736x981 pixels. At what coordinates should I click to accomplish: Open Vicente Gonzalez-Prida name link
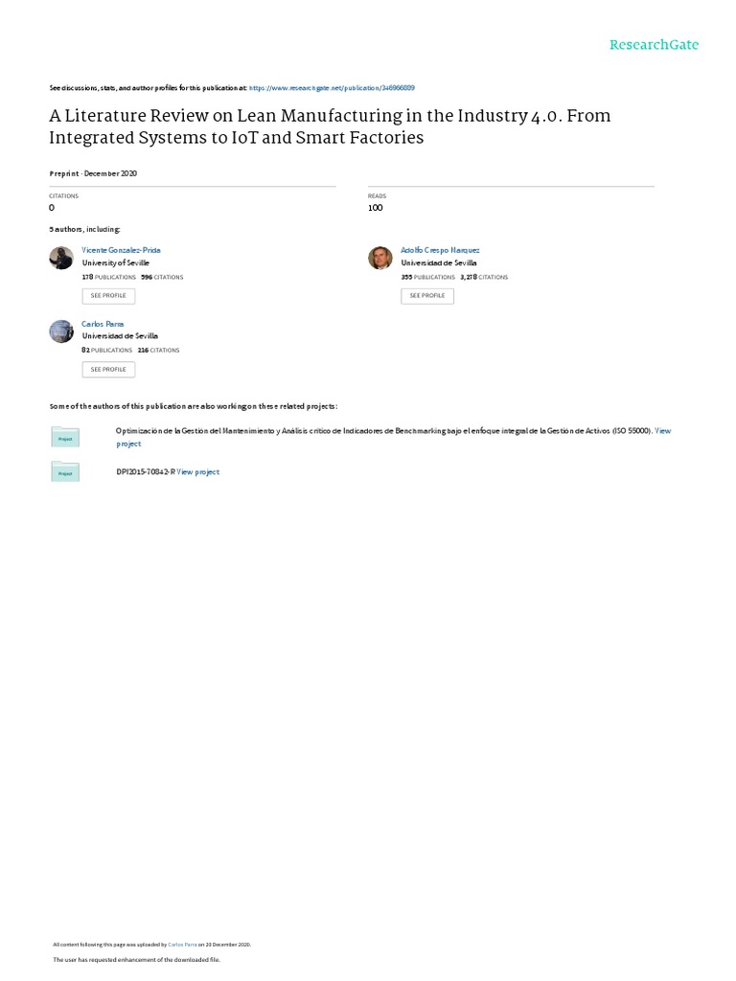(x=121, y=250)
